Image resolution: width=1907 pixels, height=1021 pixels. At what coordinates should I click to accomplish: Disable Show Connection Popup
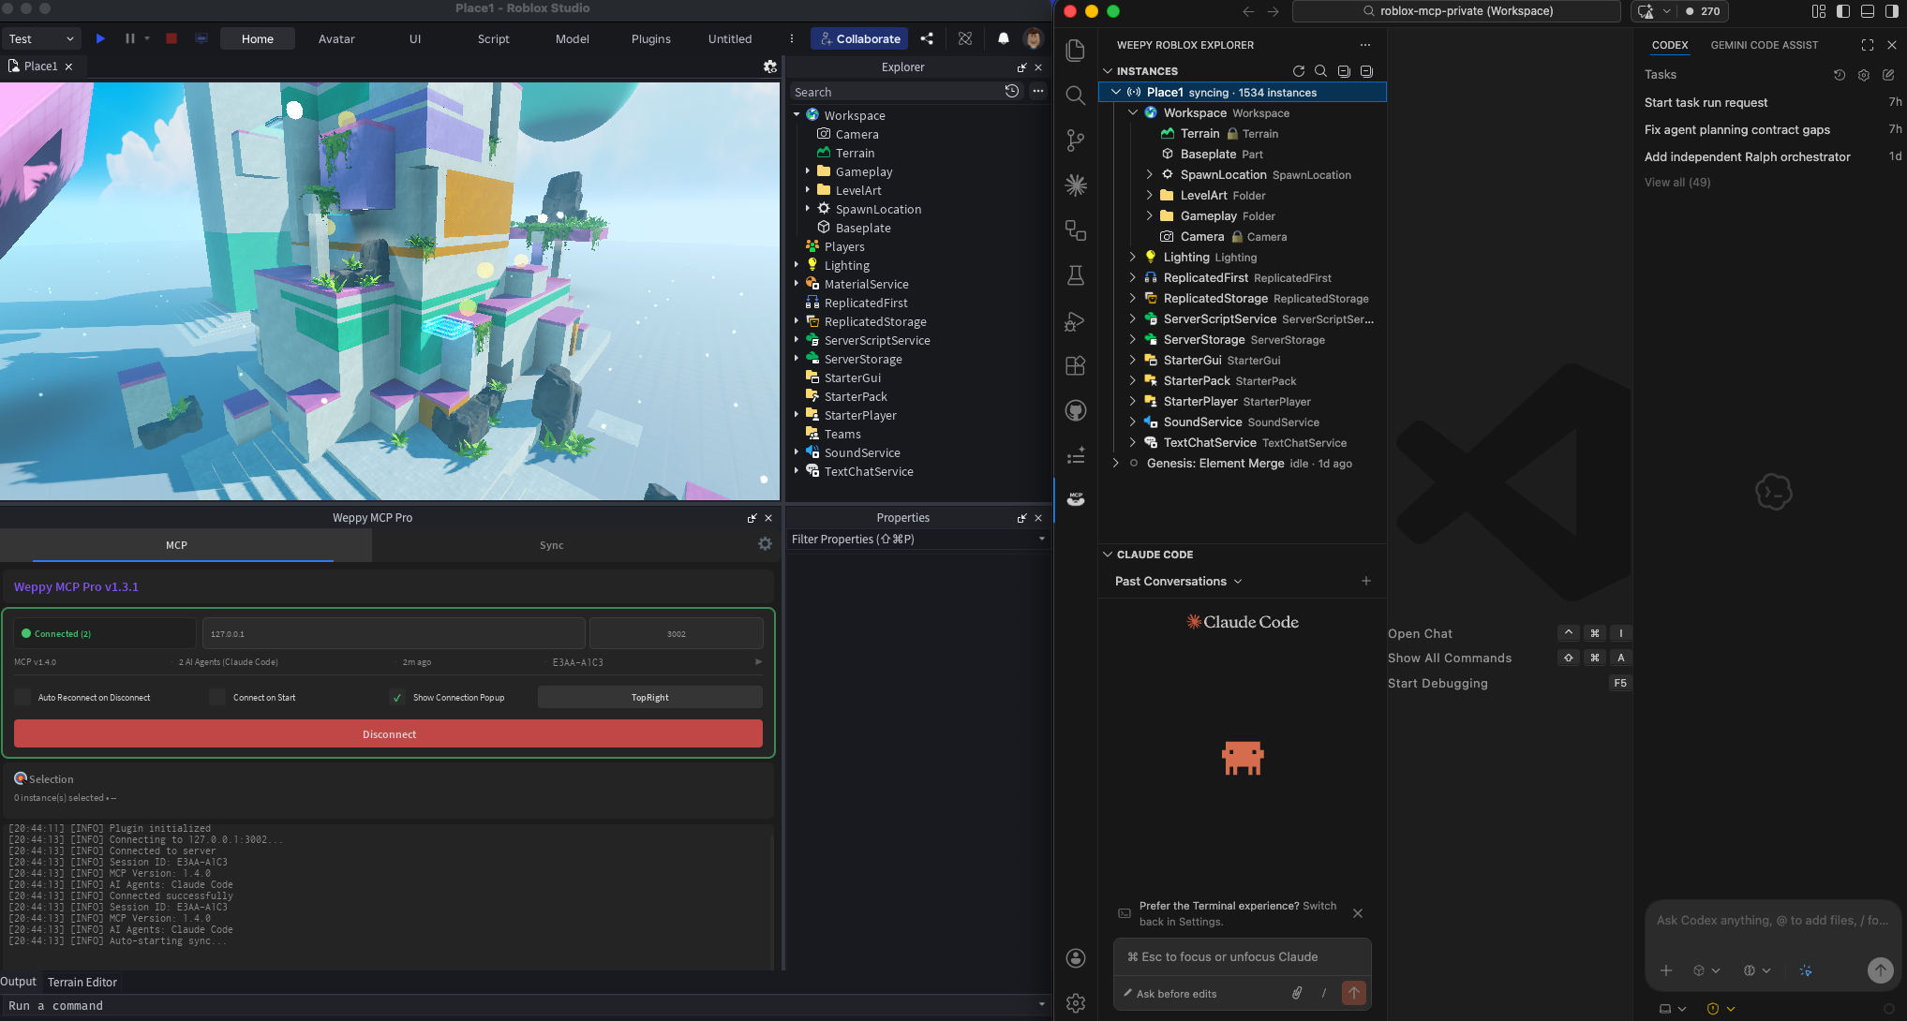coord(397,697)
